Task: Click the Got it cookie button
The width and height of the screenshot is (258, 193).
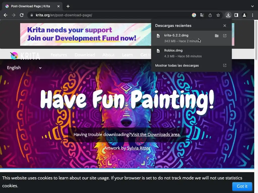Action: coord(242,186)
